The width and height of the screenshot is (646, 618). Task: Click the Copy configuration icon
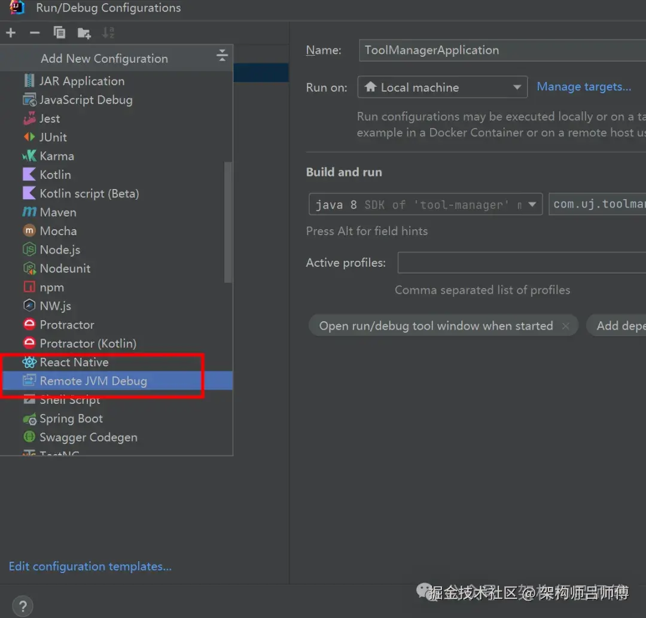pyautogui.click(x=59, y=32)
